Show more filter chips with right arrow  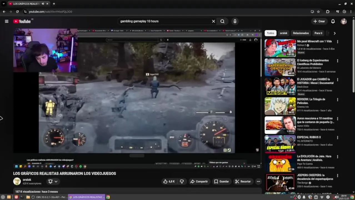(334, 33)
